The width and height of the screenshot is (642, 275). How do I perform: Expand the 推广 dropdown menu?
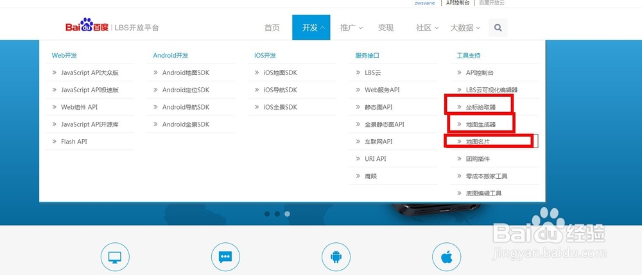coord(351,28)
